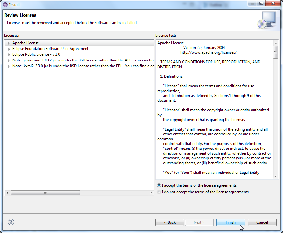Select accept the license terms radio button
The image size is (283, 233).
click(159, 185)
